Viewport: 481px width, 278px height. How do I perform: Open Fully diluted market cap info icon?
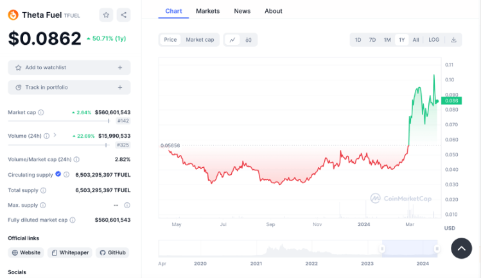(73, 220)
